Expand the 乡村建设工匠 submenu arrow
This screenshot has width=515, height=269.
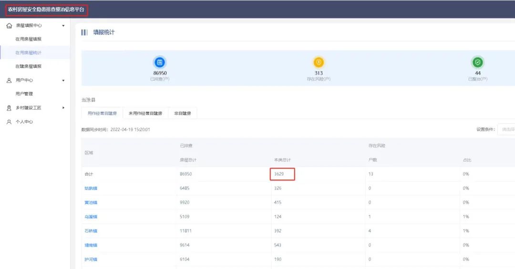click(63, 108)
